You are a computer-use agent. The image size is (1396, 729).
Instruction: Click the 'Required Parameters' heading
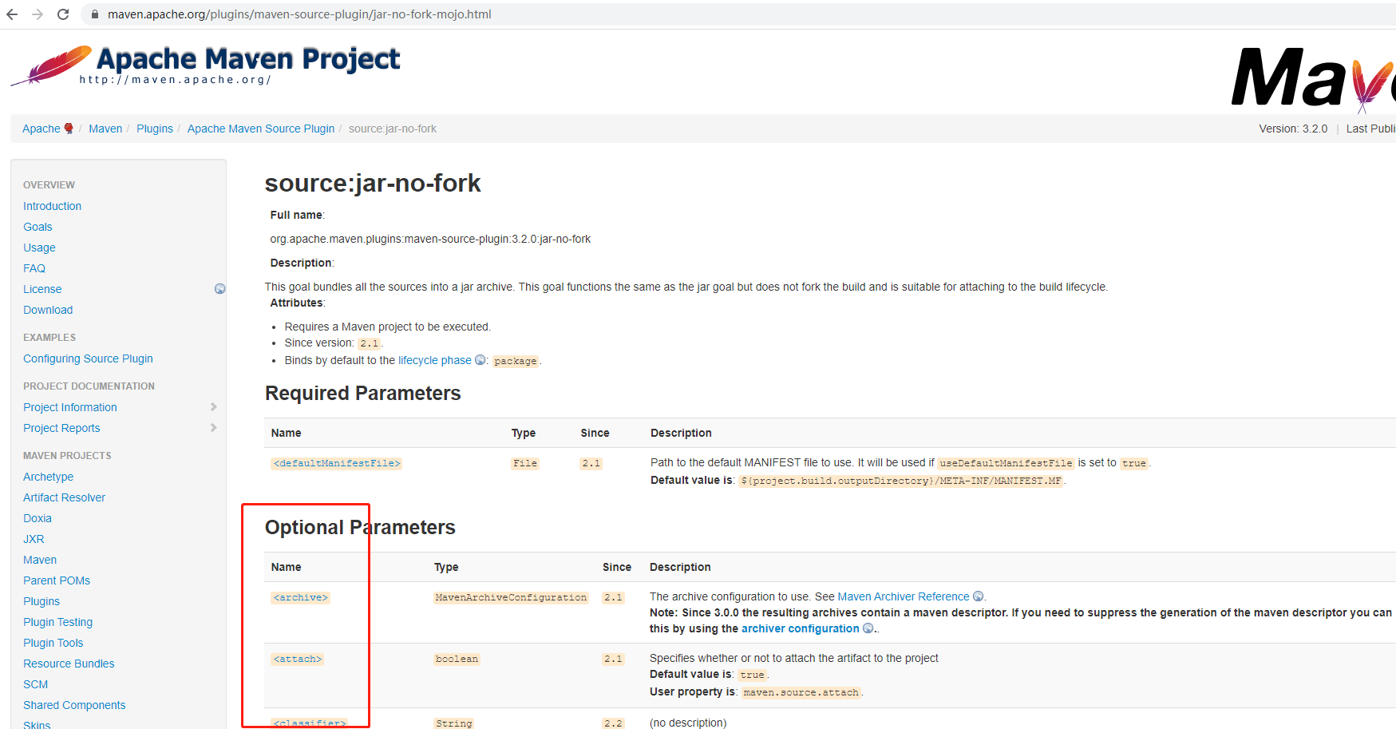point(363,394)
